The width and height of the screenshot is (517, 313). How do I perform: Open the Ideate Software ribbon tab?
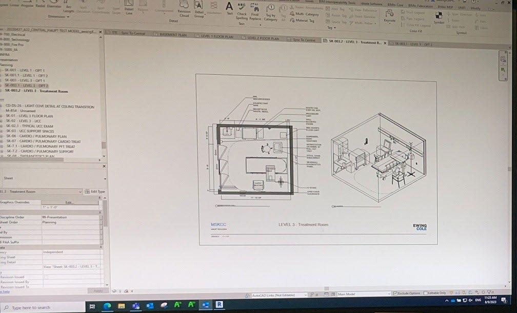point(371,4)
